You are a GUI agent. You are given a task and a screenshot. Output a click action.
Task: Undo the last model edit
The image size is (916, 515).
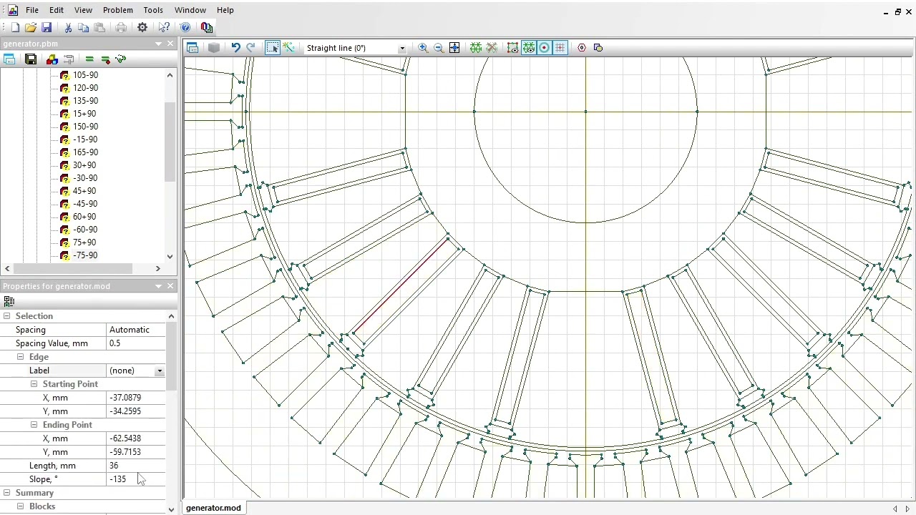click(x=235, y=48)
